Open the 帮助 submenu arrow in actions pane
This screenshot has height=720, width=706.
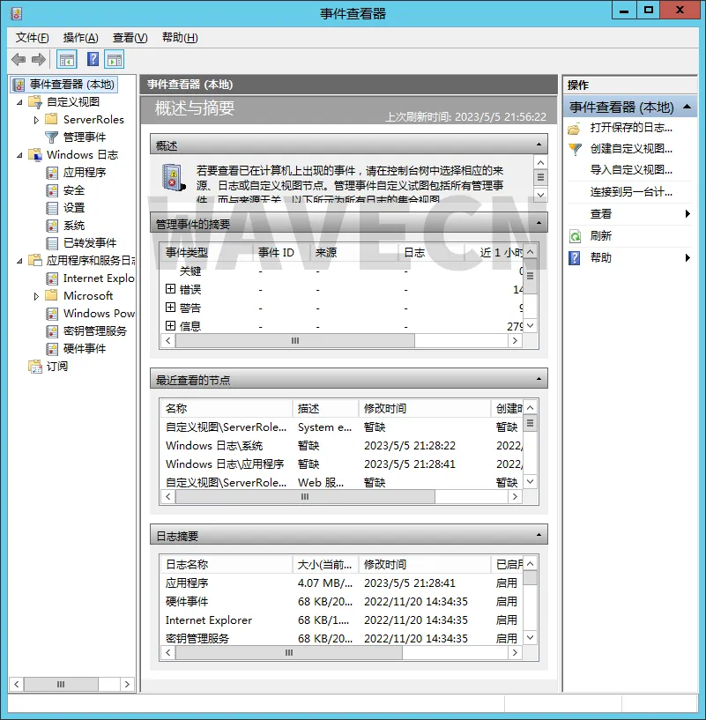coord(687,257)
